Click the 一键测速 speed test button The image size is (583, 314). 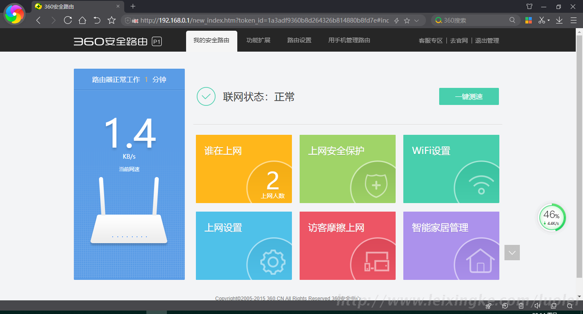click(469, 96)
